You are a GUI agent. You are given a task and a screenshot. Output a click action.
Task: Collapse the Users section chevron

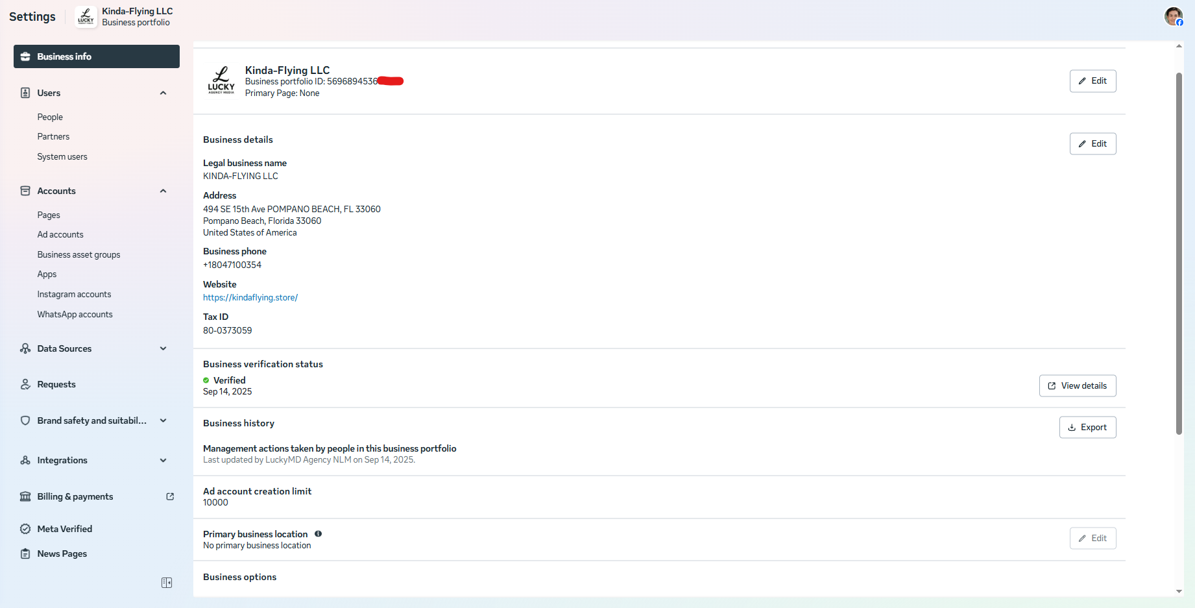click(x=163, y=93)
